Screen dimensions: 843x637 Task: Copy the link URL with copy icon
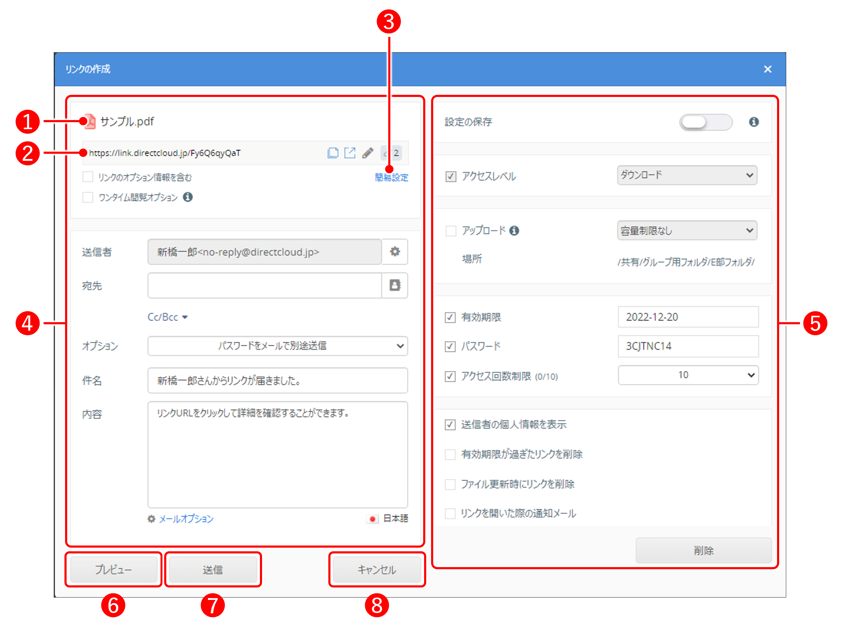point(333,153)
